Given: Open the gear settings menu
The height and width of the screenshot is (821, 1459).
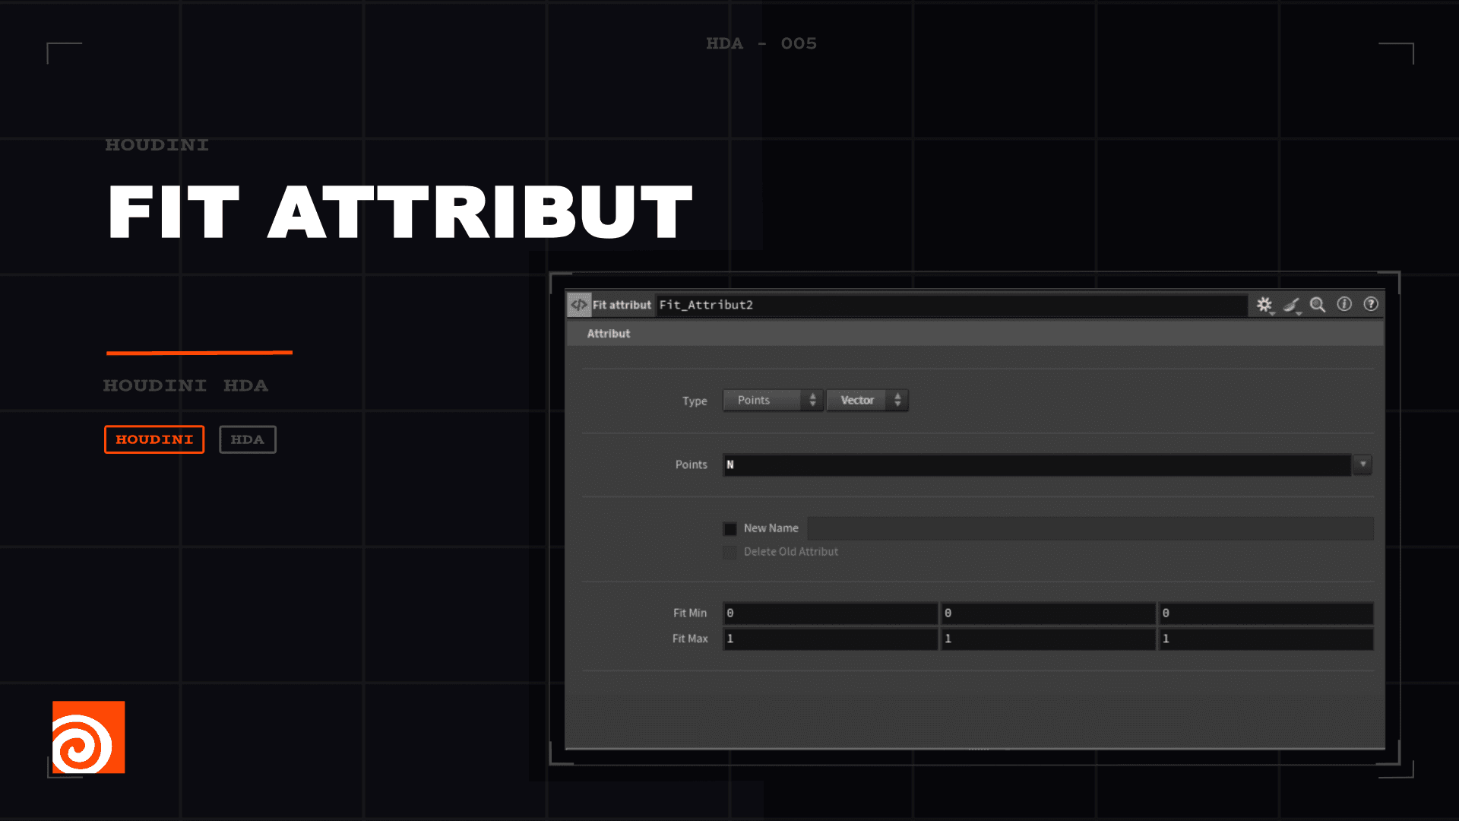Looking at the screenshot, I should (1264, 305).
